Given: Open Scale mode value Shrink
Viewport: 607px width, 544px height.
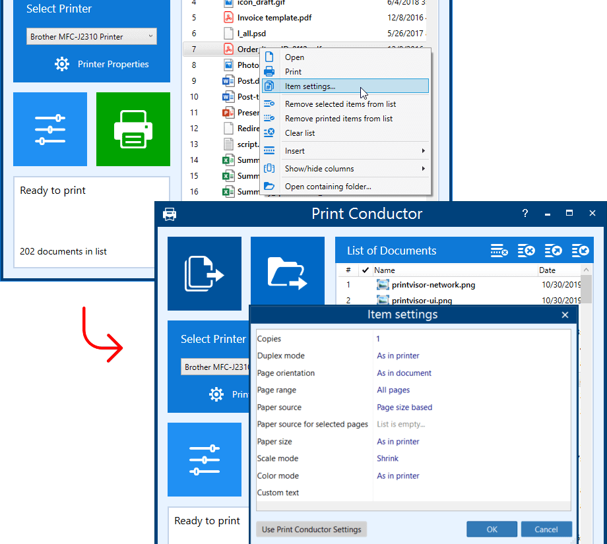Looking at the screenshot, I should tap(472, 458).
